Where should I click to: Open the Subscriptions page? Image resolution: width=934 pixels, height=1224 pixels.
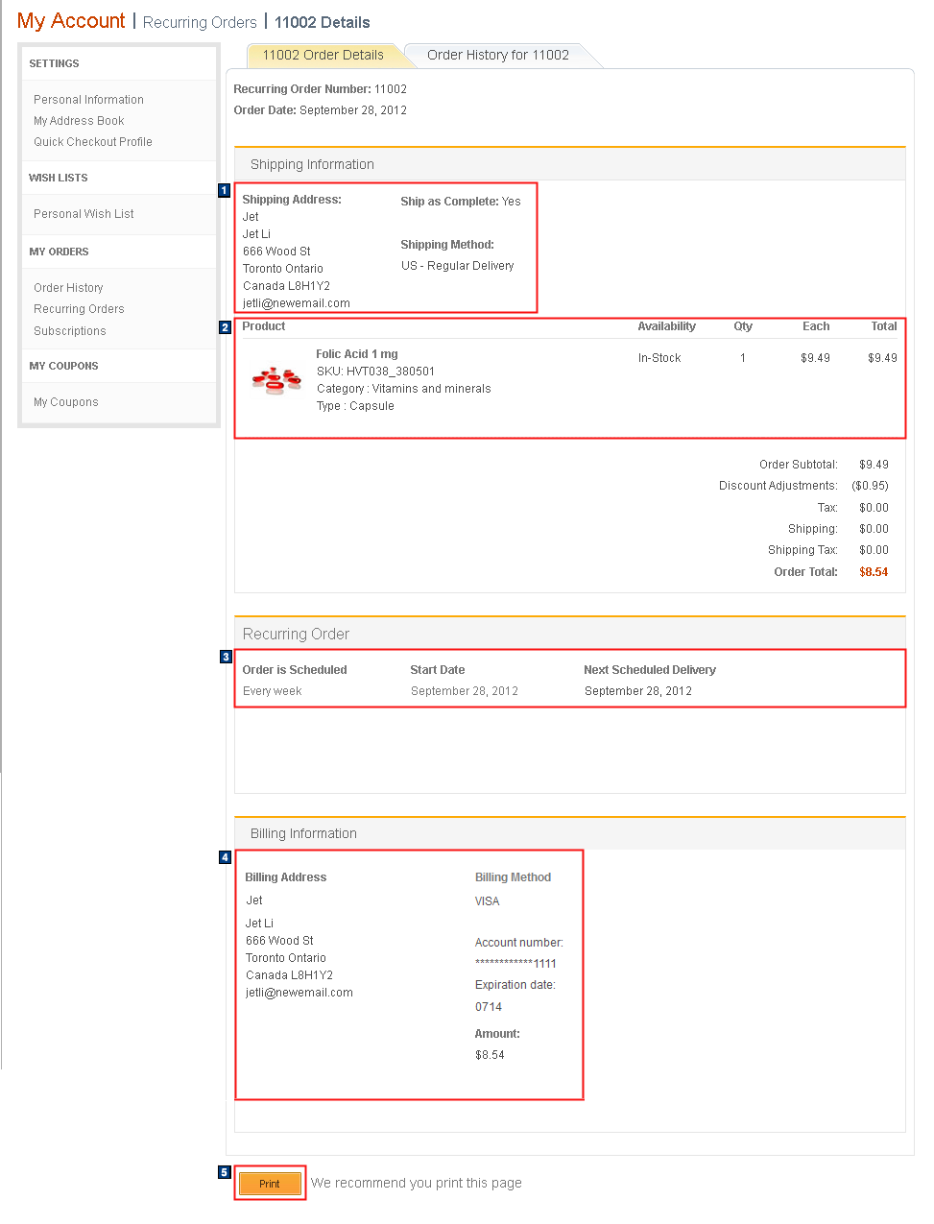[69, 330]
